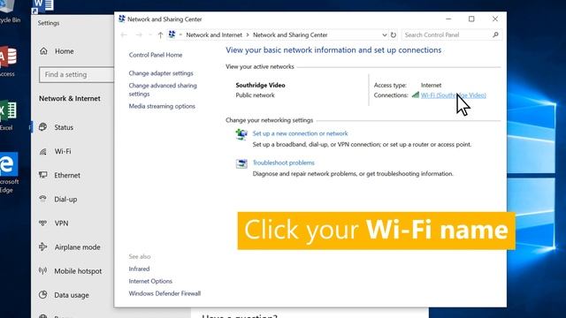This screenshot has height=318, width=566.
Task: Click the Mobile hotspot icon in Settings
Action: pyautogui.click(x=43, y=271)
